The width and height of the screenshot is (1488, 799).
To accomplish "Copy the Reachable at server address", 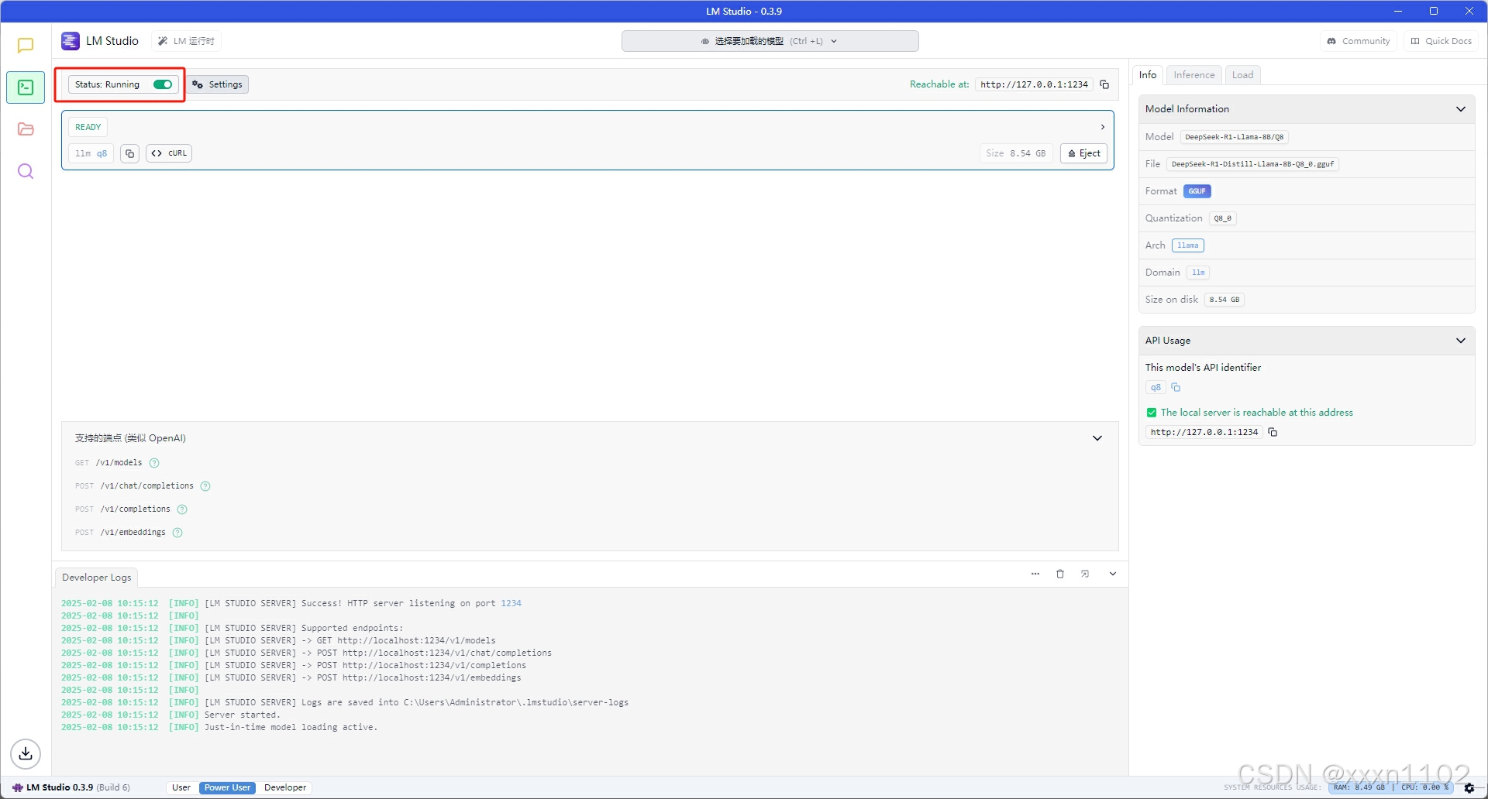I will click(1104, 84).
